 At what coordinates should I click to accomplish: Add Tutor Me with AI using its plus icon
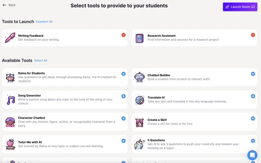point(123,141)
